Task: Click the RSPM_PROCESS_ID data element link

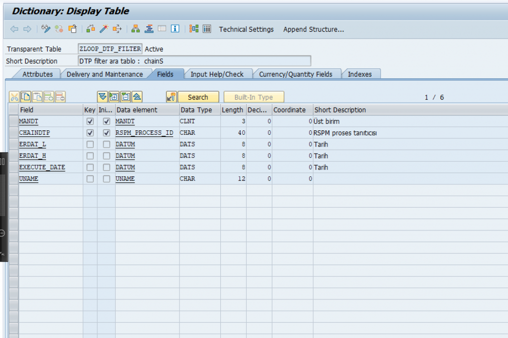Action: (x=144, y=133)
